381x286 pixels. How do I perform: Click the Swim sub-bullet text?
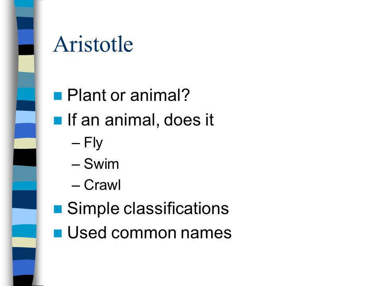click(101, 164)
